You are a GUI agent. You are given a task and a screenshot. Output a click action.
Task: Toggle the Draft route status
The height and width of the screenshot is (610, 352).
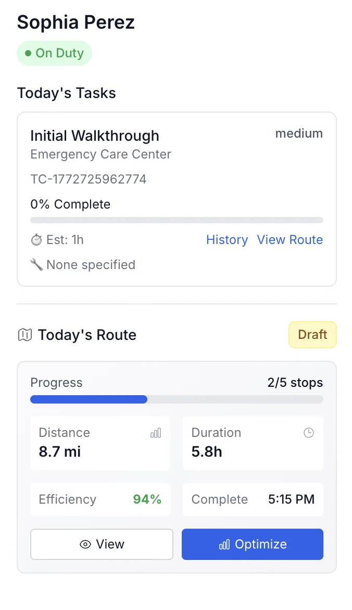pyautogui.click(x=312, y=334)
